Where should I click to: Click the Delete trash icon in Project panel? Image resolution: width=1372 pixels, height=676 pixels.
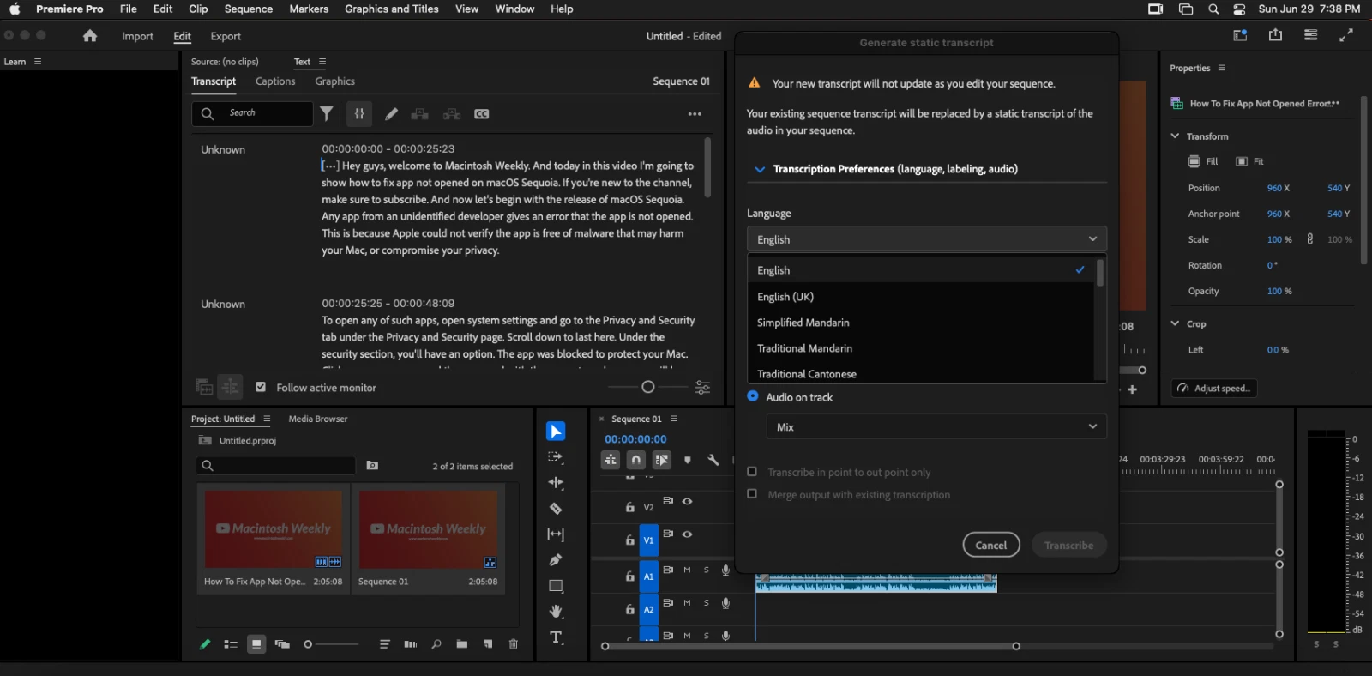[x=514, y=644]
